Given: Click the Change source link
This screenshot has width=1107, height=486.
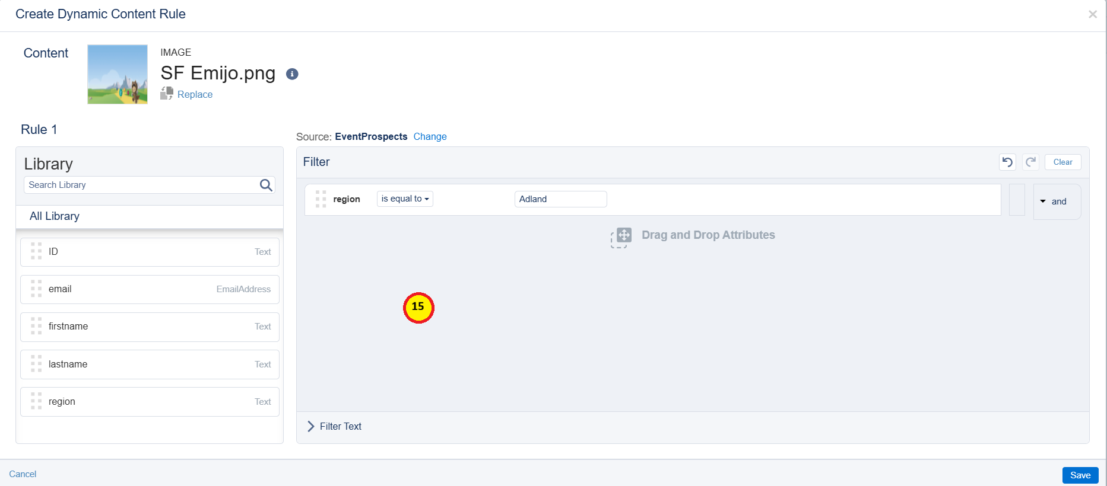Looking at the screenshot, I should coord(430,137).
